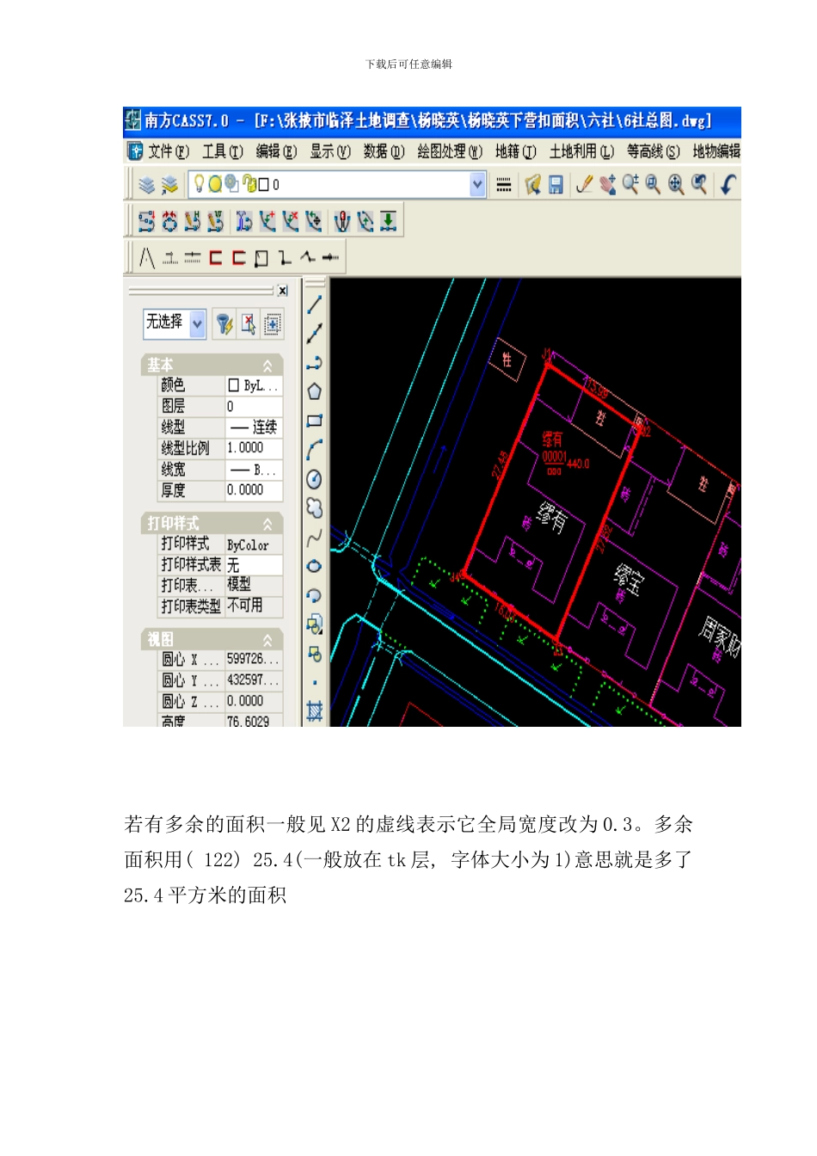Select the Polyline tool

(x=315, y=363)
